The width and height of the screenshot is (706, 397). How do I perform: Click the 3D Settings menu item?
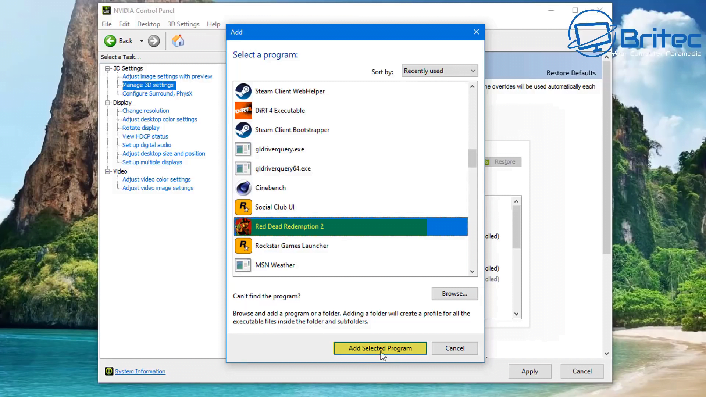tap(184, 24)
